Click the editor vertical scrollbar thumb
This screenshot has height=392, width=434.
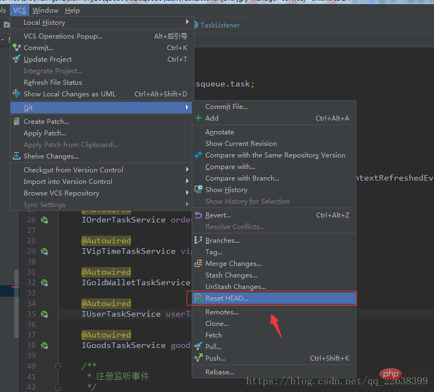(x=17, y=303)
